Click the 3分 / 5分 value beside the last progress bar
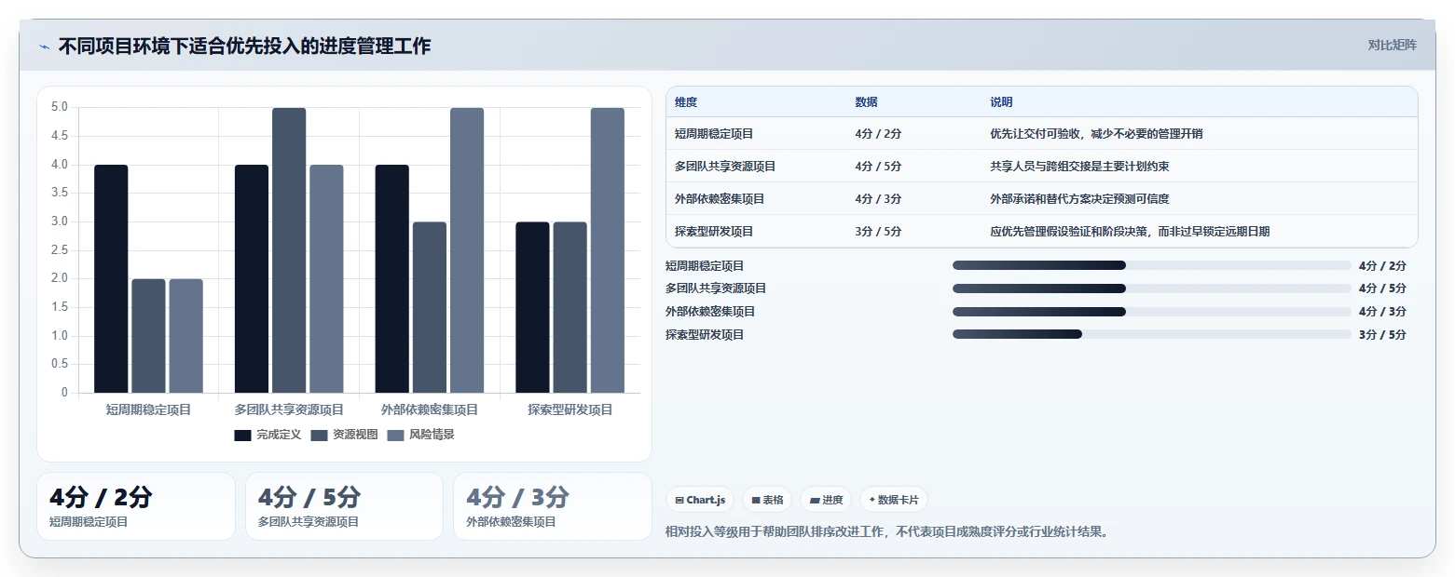1455x577 pixels. point(1382,334)
